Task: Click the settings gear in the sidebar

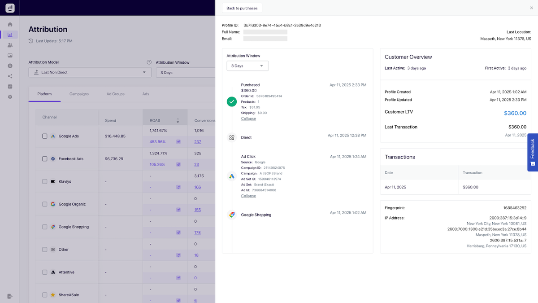Action: tap(10, 97)
